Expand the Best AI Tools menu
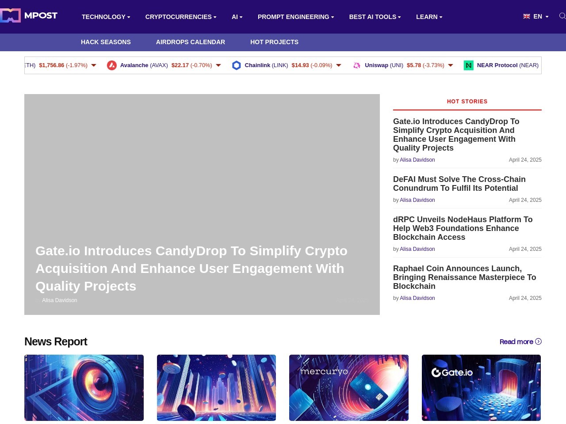This screenshot has height=424, width=566. (x=375, y=17)
